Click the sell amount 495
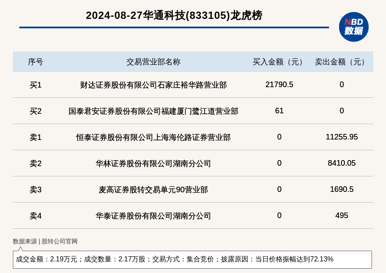386x273 pixels. click(342, 215)
